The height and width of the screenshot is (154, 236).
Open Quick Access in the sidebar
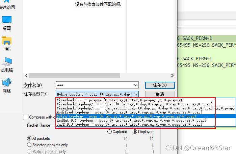7,4
